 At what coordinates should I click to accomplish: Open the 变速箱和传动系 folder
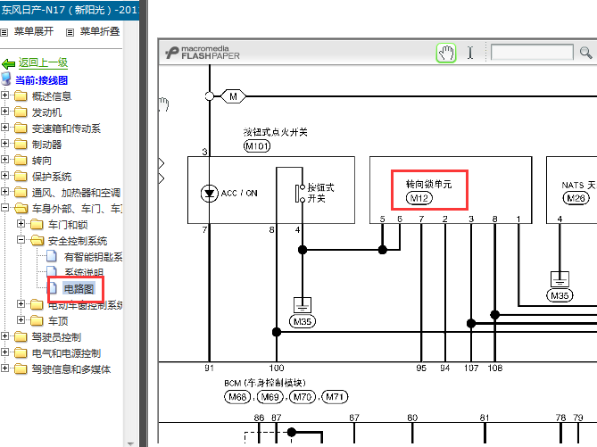[66, 128]
